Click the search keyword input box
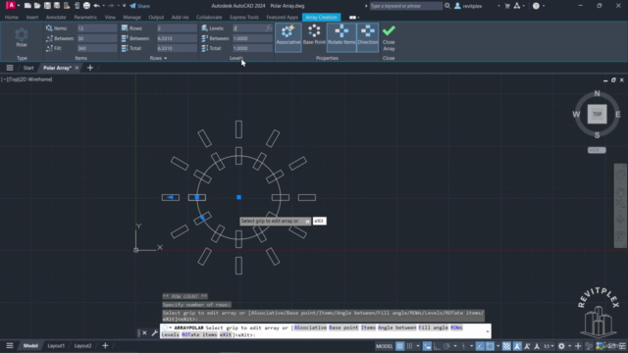 tap(405, 6)
